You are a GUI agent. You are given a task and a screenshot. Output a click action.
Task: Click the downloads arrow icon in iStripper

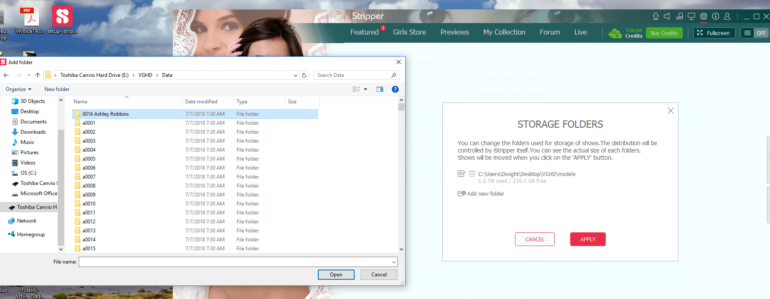coord(655,17)
